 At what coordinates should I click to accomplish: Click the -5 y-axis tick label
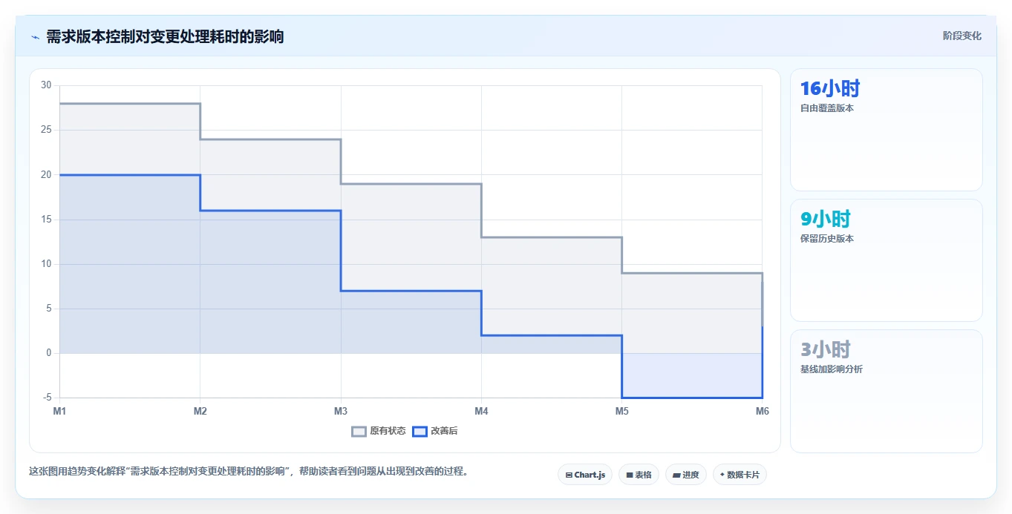click(48, 398)
